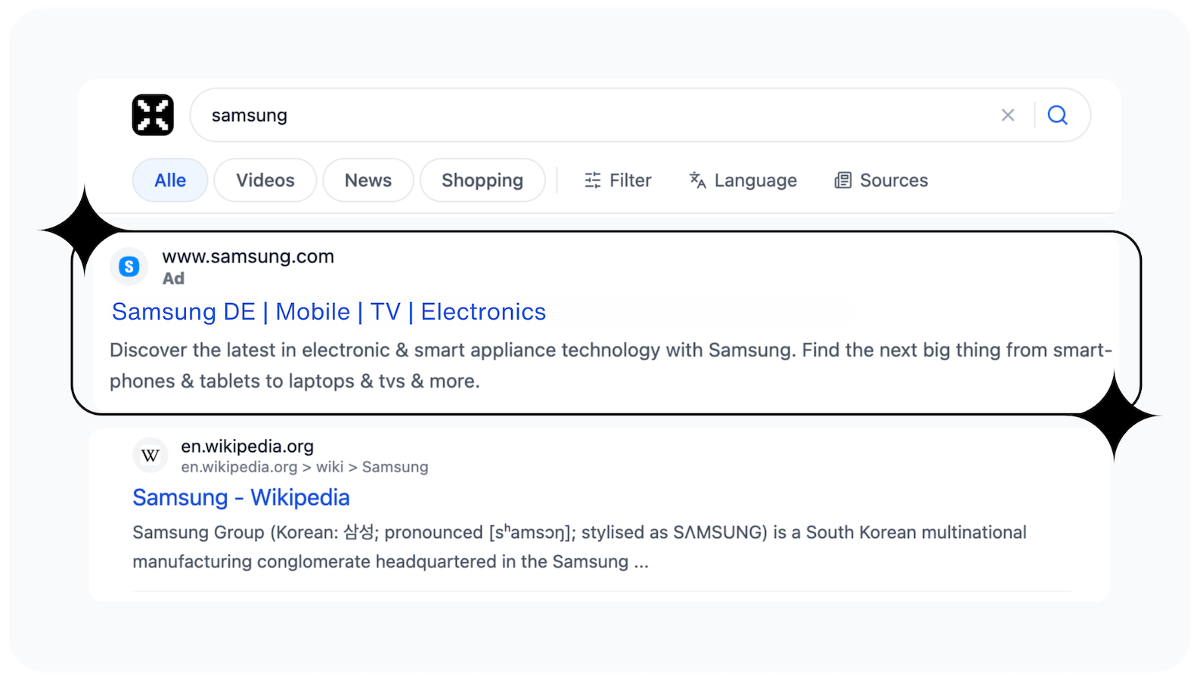Open the Samsung - Wikipedia result
Screen dimensions: 1197x680
click(x=240, y=497)
